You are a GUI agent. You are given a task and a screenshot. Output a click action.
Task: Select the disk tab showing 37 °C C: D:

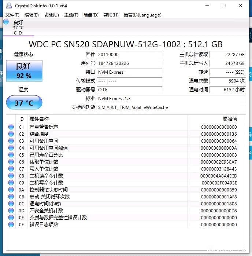[x=18, y=28]
